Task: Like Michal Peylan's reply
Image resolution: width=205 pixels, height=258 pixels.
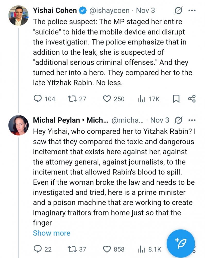Action: coord(107,249)
